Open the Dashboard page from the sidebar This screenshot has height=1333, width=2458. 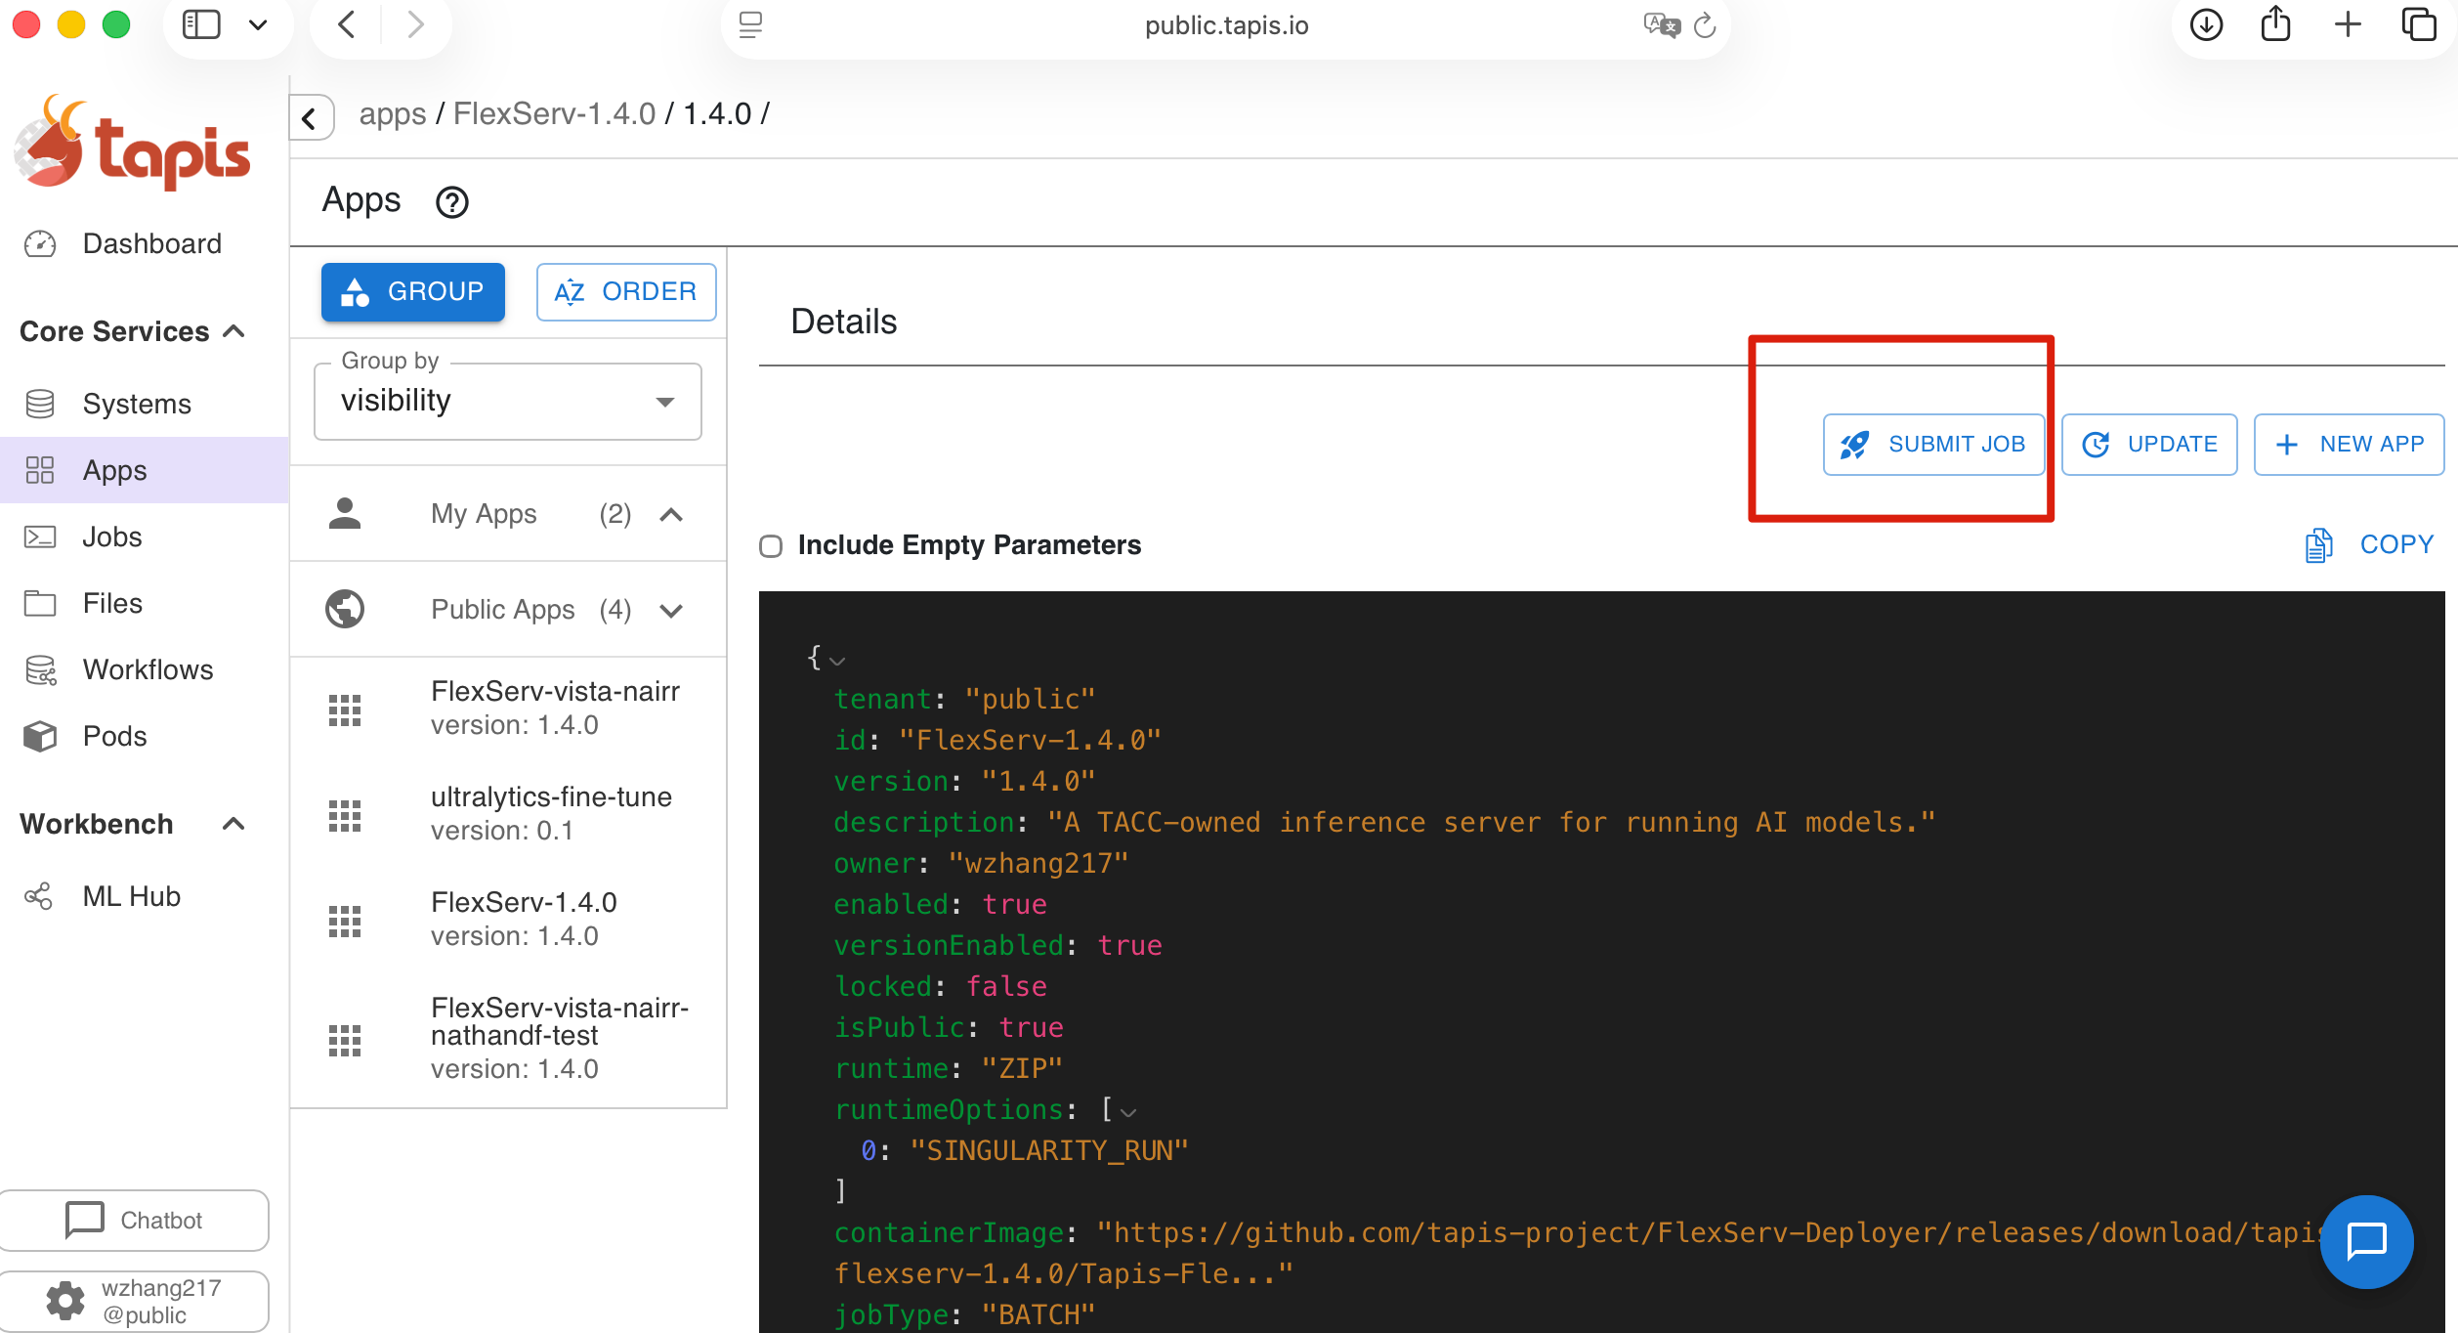tap(145, 243)
